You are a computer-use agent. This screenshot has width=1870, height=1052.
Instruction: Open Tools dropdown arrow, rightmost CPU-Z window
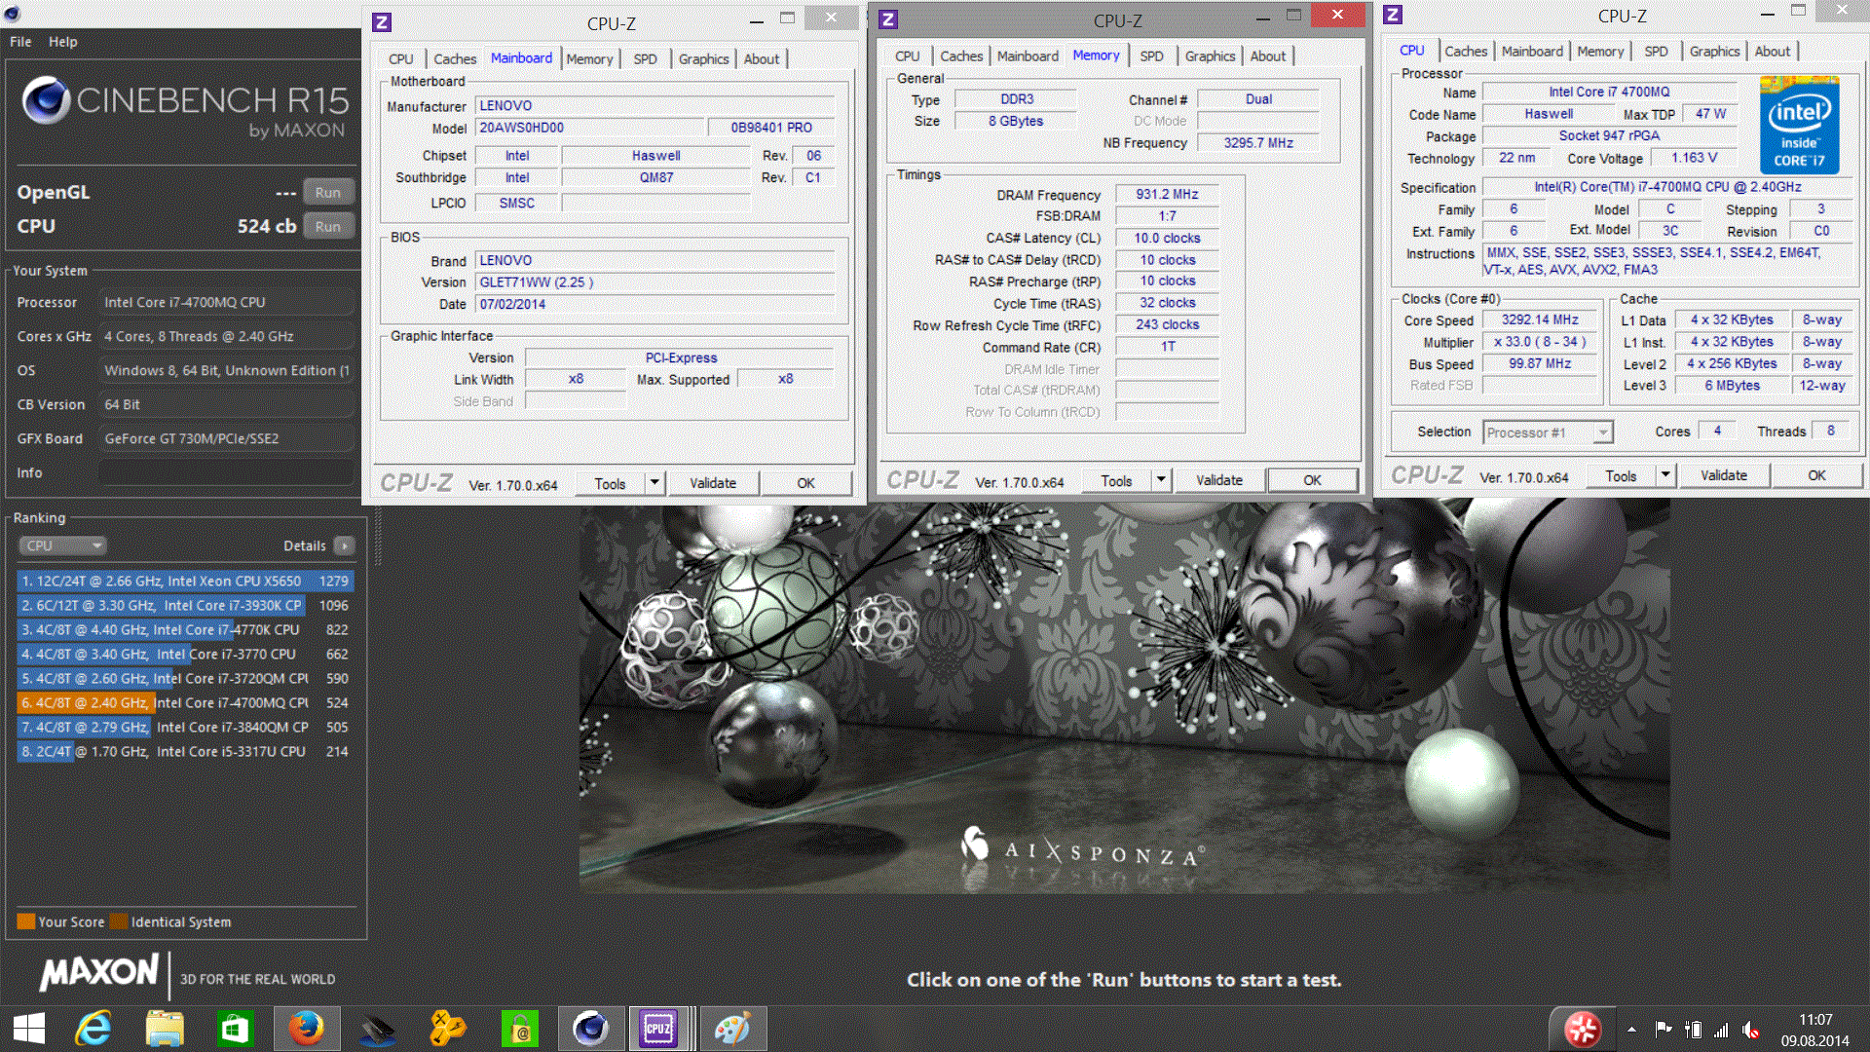point(1665,476)
